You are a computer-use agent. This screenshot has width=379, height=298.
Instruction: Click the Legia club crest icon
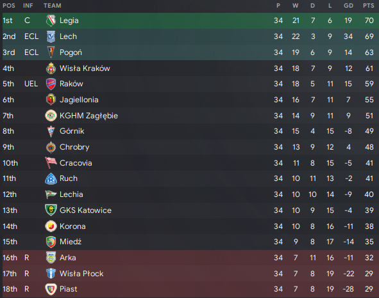click(x=51, y=20)
